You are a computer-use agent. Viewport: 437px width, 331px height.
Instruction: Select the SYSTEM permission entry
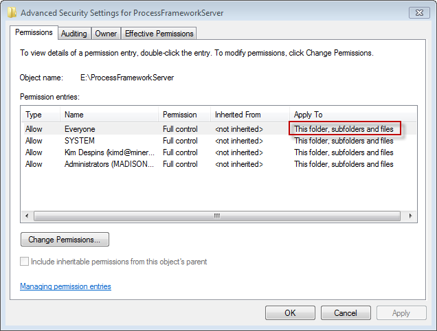coord(80,141)
